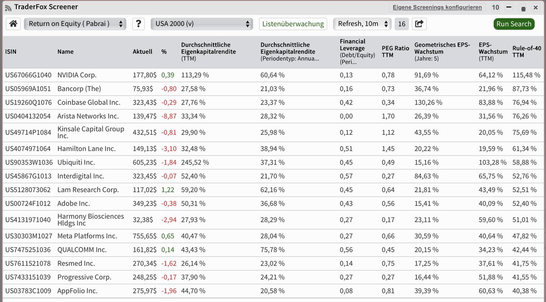Click the 115,48 % Rule-of-40 value

(526, 75)
